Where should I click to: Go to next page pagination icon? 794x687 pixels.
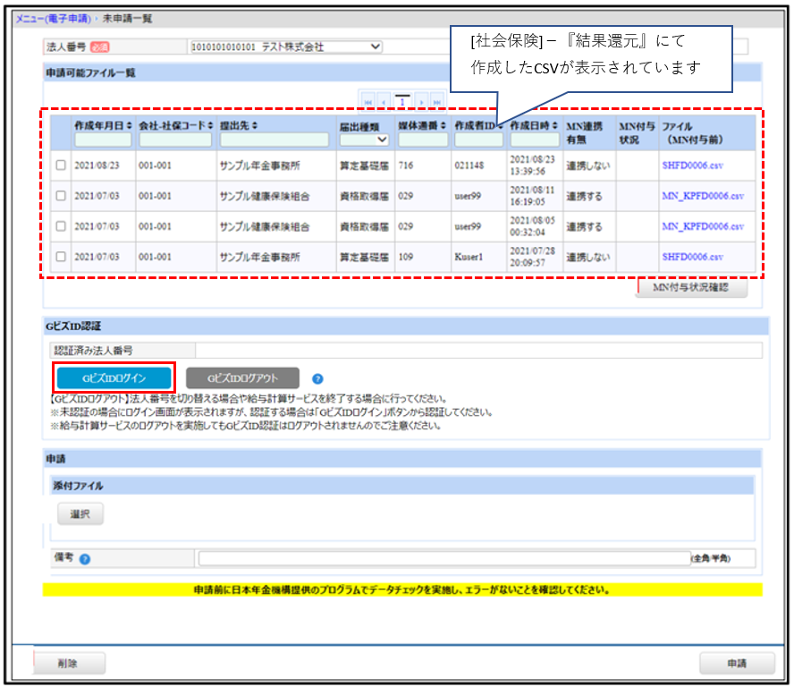(x=421, y=102)
